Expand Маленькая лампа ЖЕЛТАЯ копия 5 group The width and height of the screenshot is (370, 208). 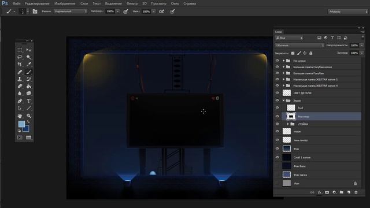point(284,80)
